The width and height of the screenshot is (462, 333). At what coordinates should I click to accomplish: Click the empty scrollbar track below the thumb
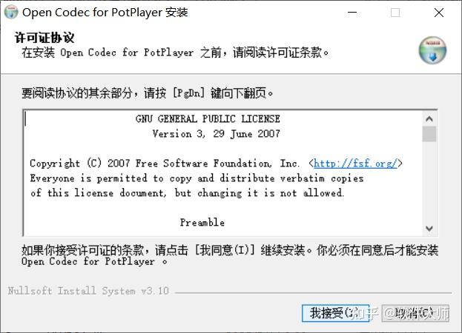(x=429, y=181)
